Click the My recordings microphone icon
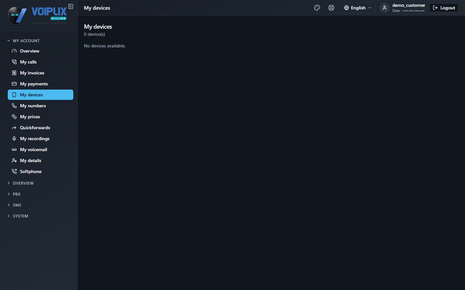Image resolution: width=465 pixels, height=290 pixels. click(14, 139)
